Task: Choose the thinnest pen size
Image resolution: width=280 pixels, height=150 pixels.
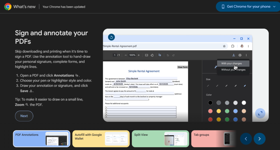Action: 208,86
